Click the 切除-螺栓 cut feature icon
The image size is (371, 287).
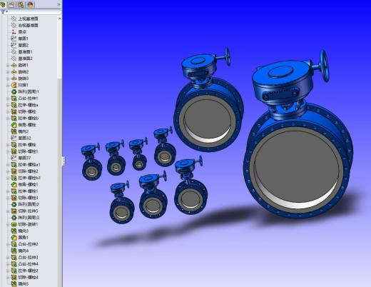[x=14, y=111]
